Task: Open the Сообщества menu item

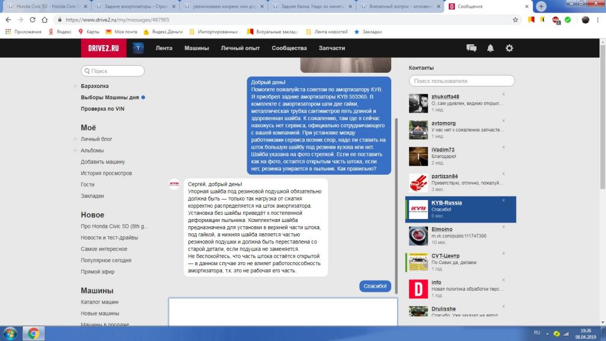Action: [x=289, y=48]
